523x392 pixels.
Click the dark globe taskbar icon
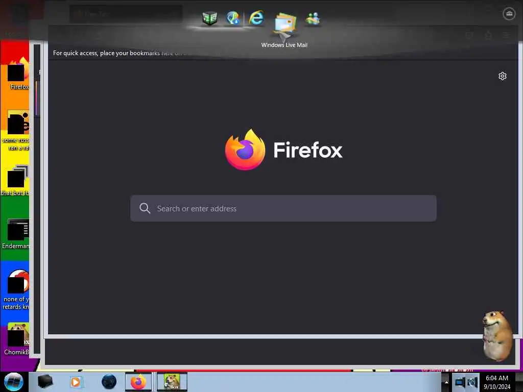(109, 382)
